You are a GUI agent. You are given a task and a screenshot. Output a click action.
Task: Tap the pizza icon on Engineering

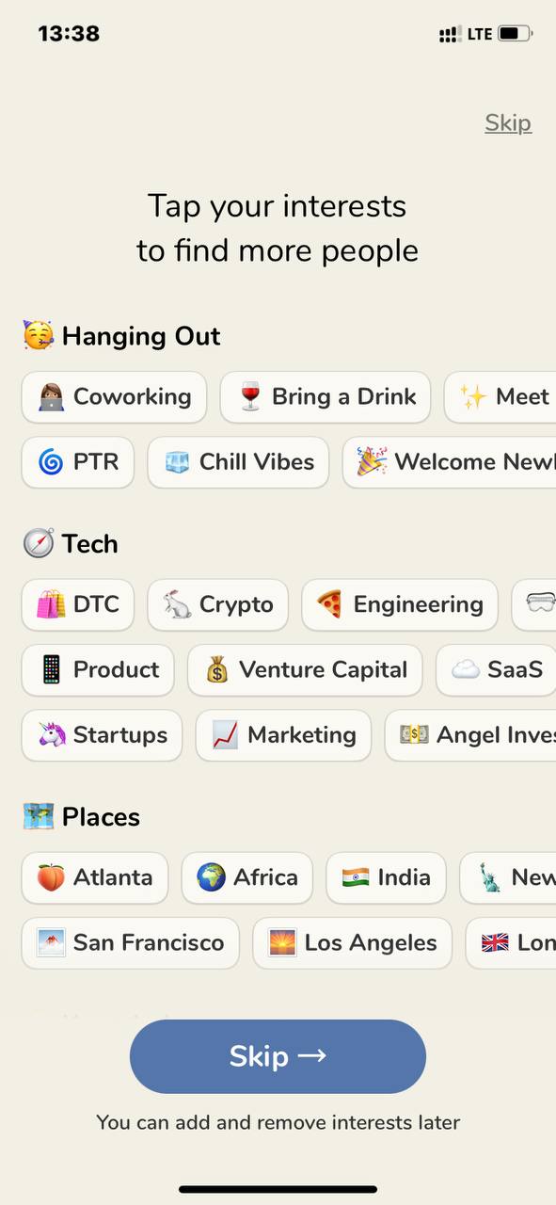point(330,604)
